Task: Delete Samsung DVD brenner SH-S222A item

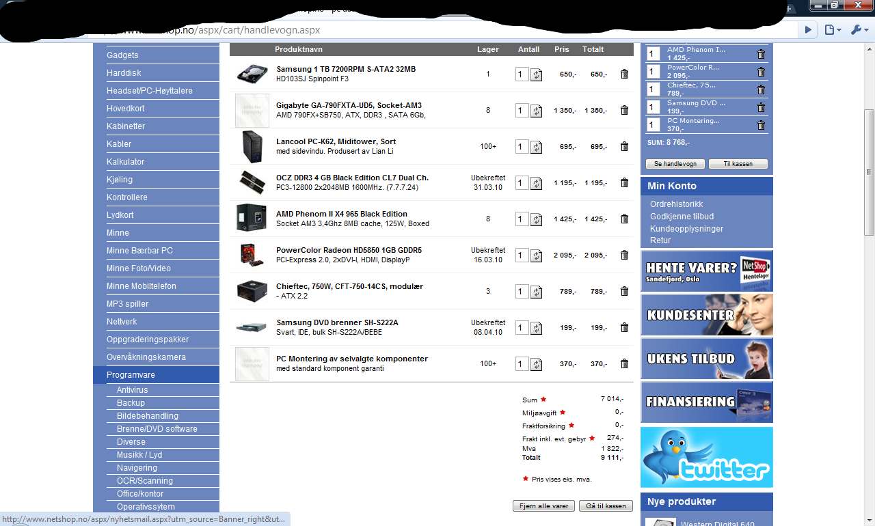Action: (624, 327)
